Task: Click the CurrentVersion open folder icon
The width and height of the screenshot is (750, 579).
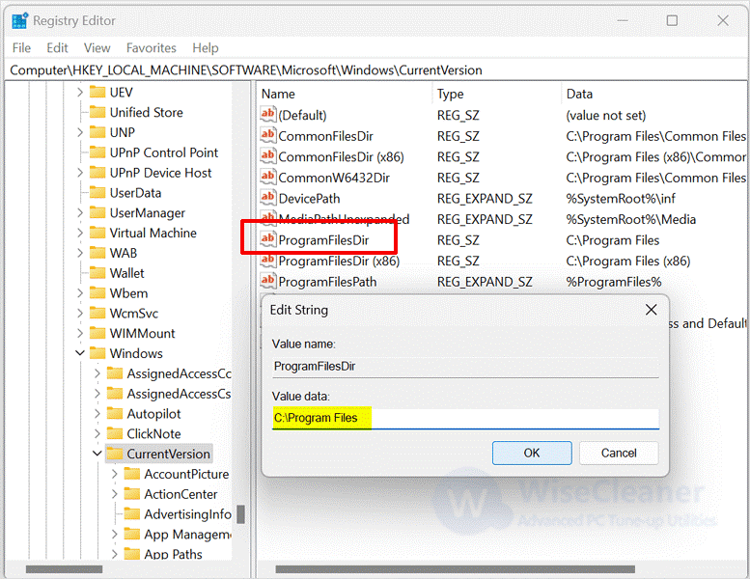Action: (115, 454)
